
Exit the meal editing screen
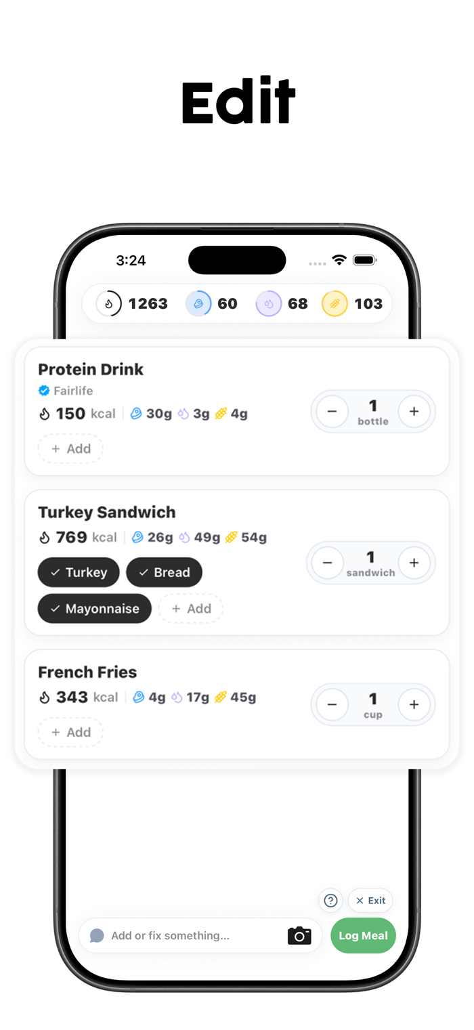click(370, 900)
